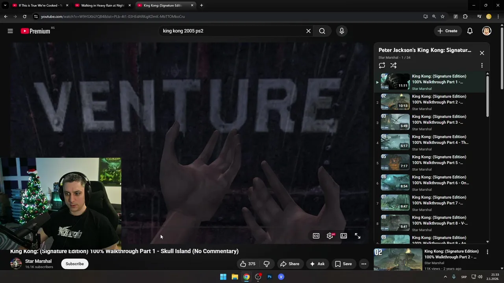Open a new browser tab

(201, 6)
